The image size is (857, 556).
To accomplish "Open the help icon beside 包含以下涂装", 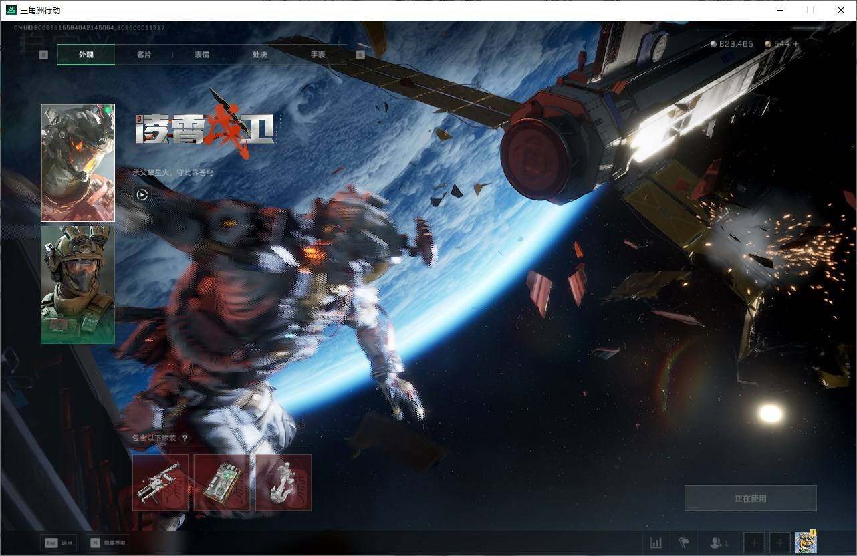I will (185, 438).
